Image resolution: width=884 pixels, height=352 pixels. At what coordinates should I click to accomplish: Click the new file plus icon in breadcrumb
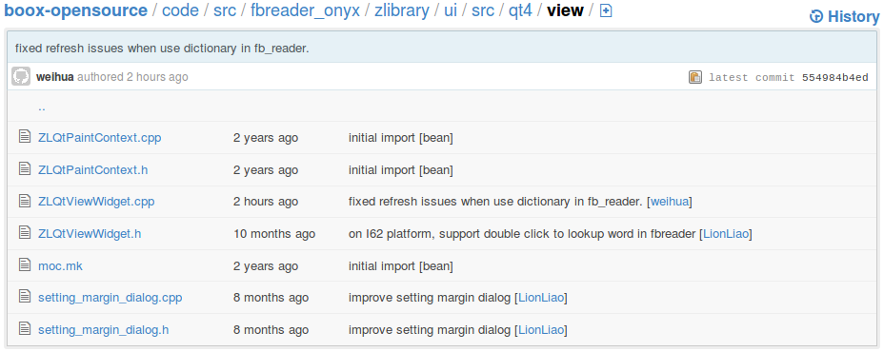tap(606, 10)
